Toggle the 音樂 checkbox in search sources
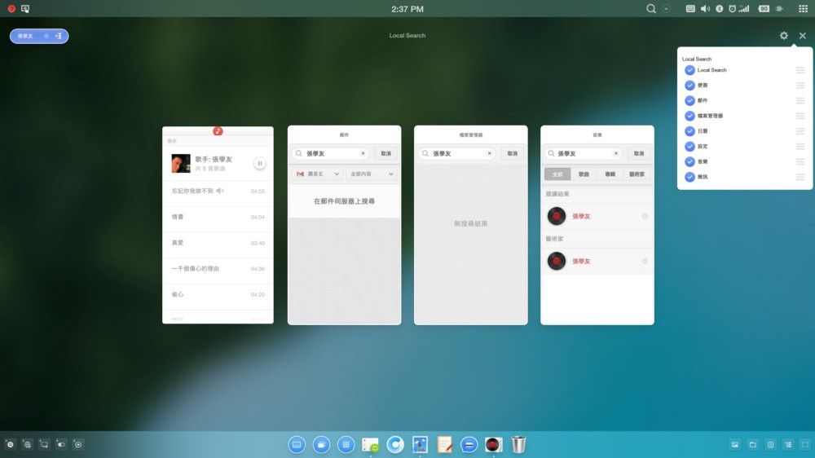 click(x=690, y=161)
